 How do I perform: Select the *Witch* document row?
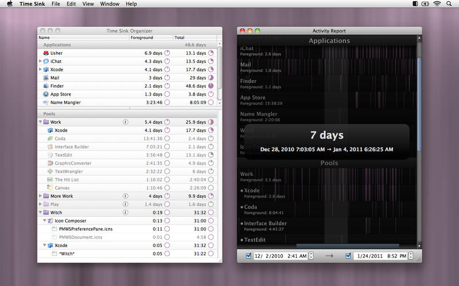[x=127, y=253]
